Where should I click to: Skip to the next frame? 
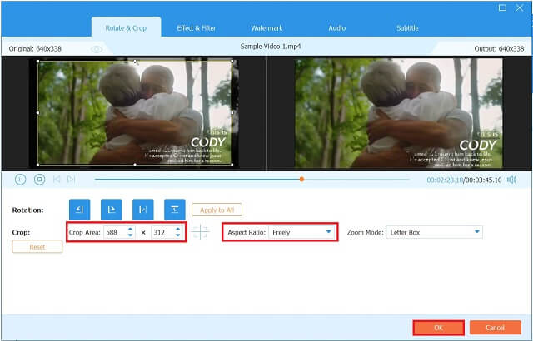click(x=72, y=179)
